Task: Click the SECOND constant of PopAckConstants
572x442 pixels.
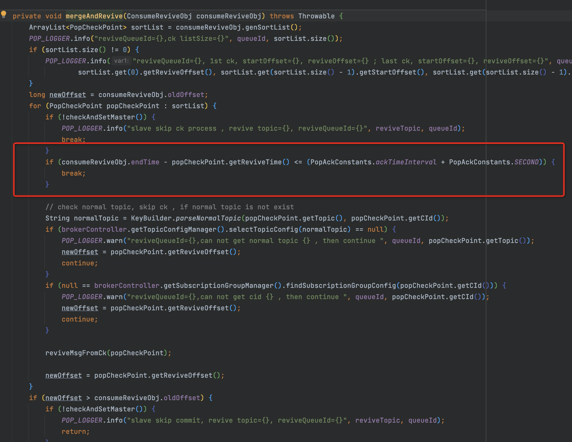Action: point(526,162)
